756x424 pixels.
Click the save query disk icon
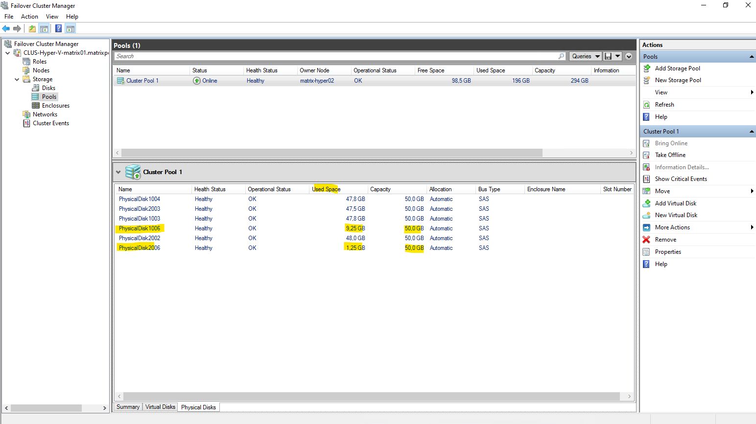608,56
